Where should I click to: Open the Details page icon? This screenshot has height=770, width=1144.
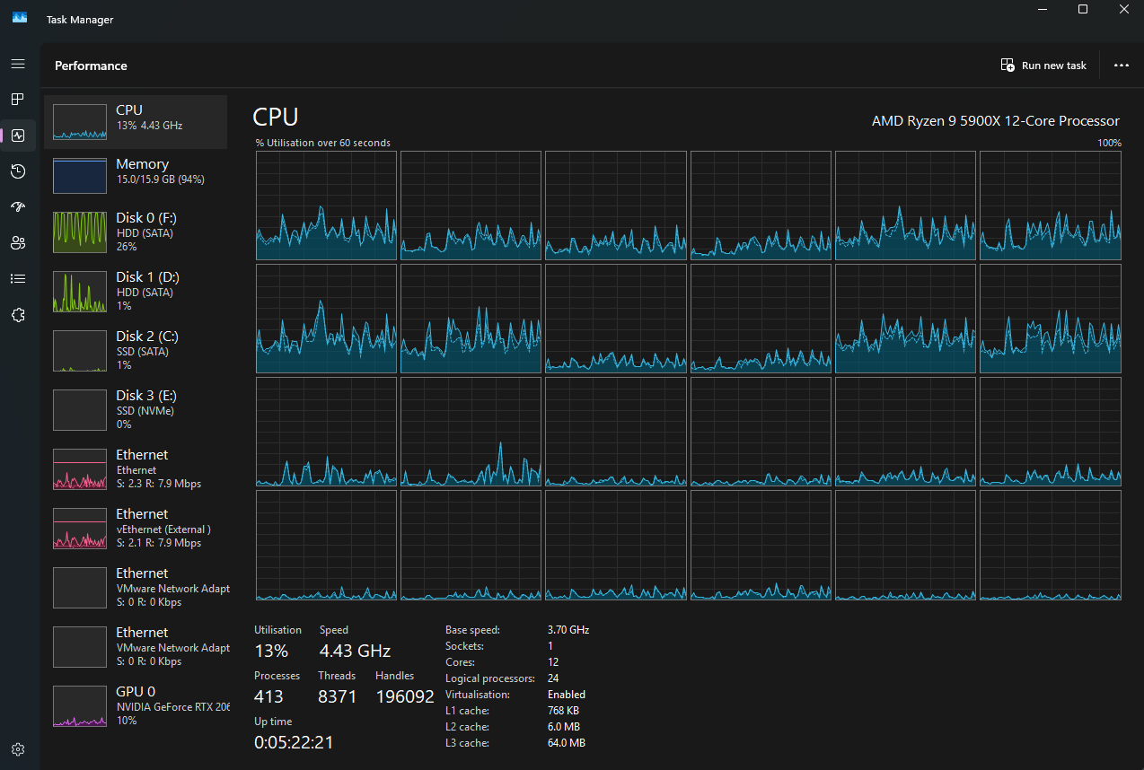pos(18,279)
